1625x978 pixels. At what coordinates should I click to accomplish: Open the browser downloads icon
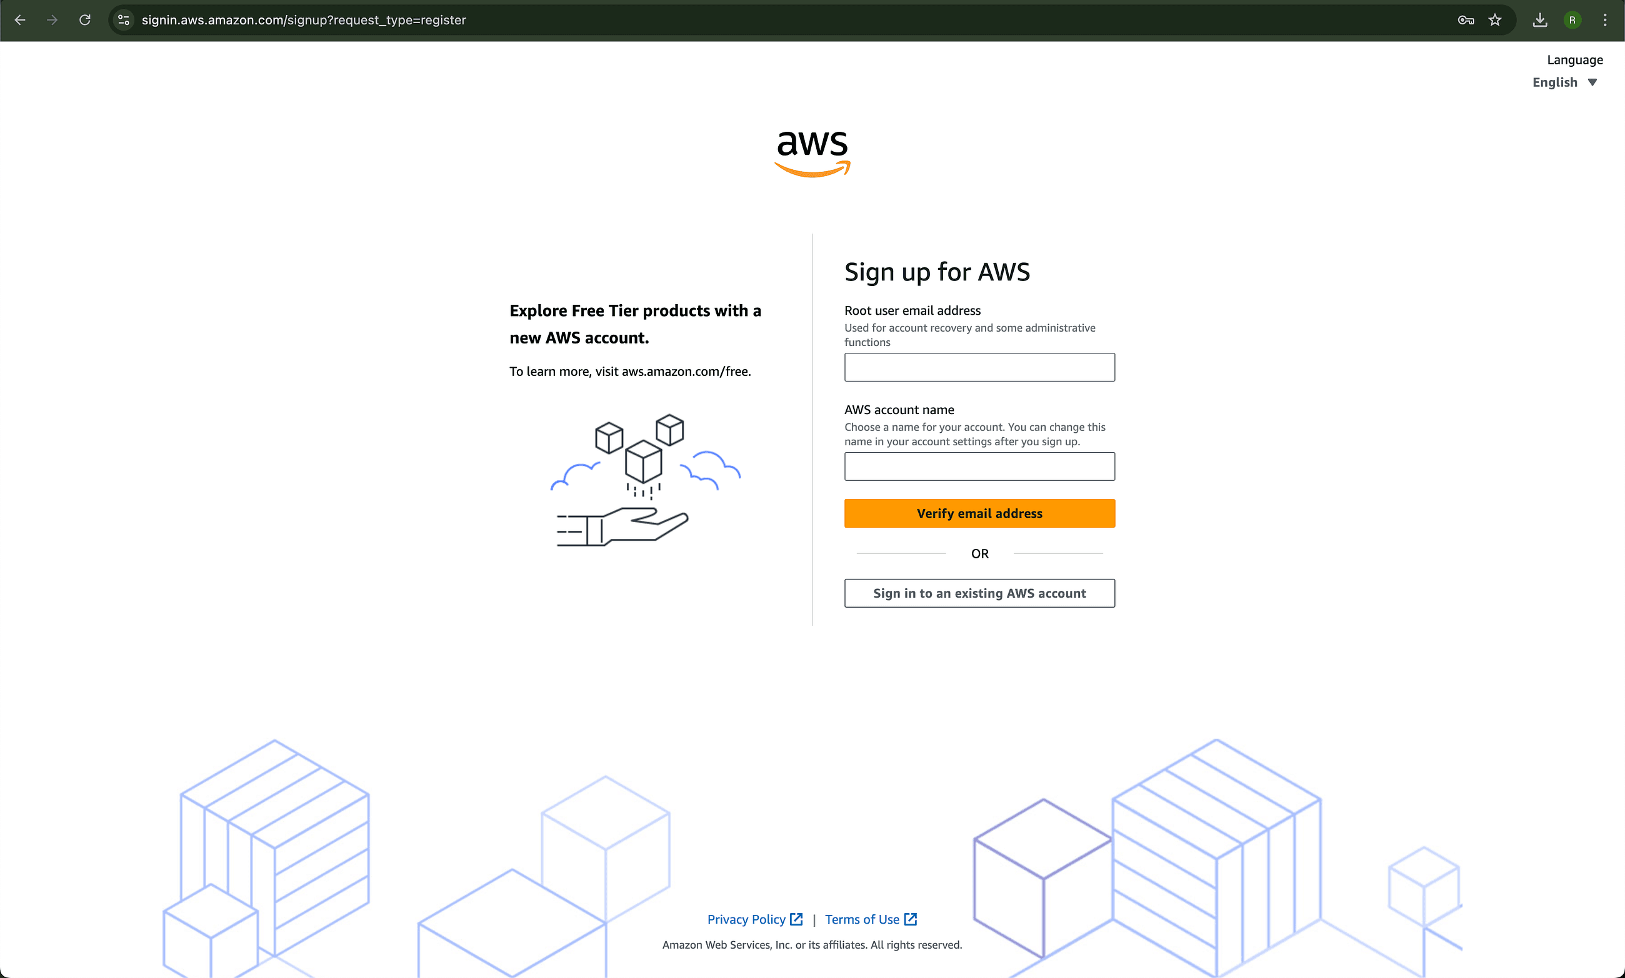[1540, 21]
